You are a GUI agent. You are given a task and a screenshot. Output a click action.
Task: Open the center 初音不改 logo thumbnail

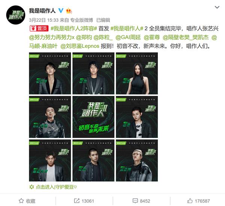(x=93, y=117)
